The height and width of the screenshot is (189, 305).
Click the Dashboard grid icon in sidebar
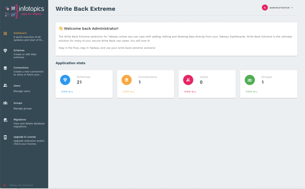5,33
